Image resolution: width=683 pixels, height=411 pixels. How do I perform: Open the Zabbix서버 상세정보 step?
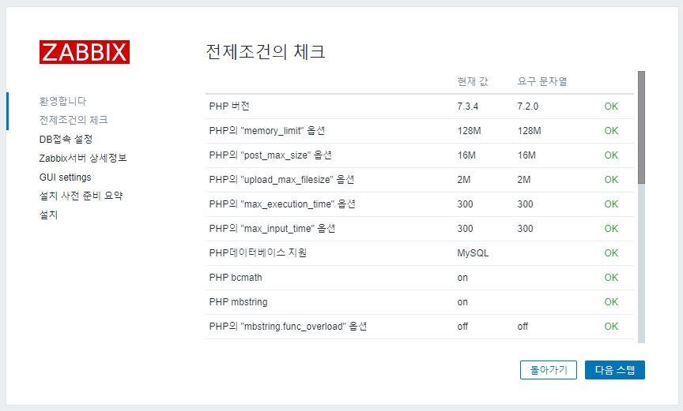tap(83, 158)
